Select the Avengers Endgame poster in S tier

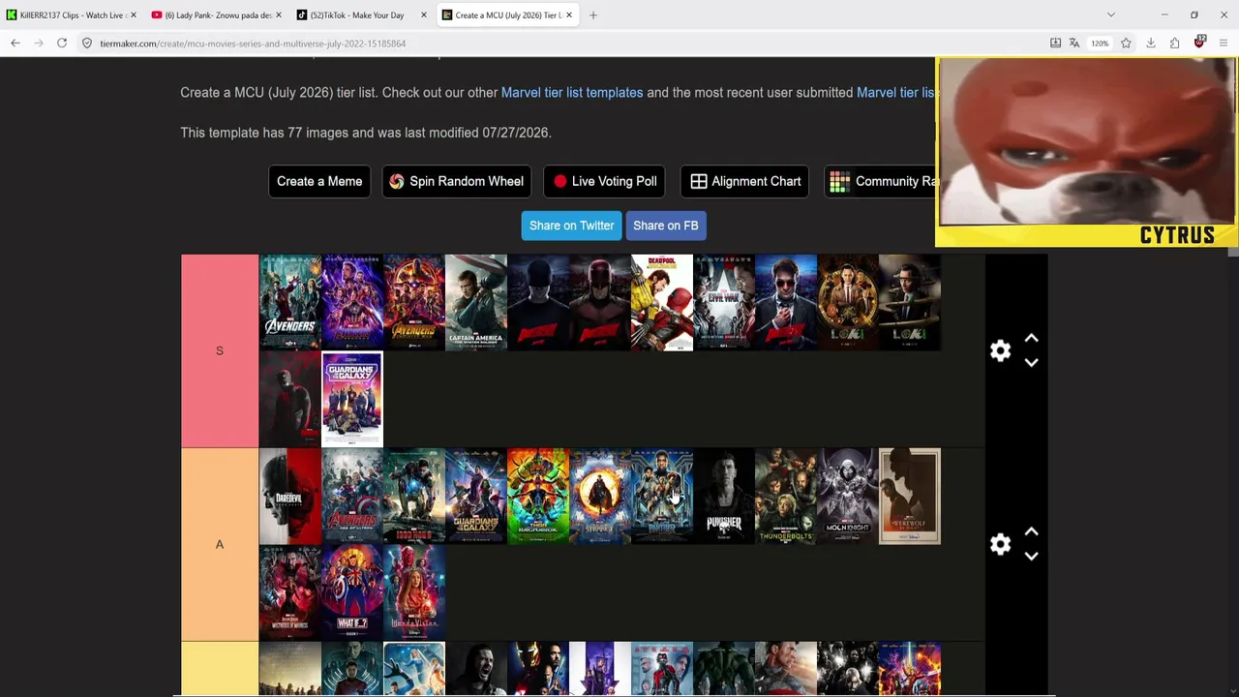coord(352,302)
